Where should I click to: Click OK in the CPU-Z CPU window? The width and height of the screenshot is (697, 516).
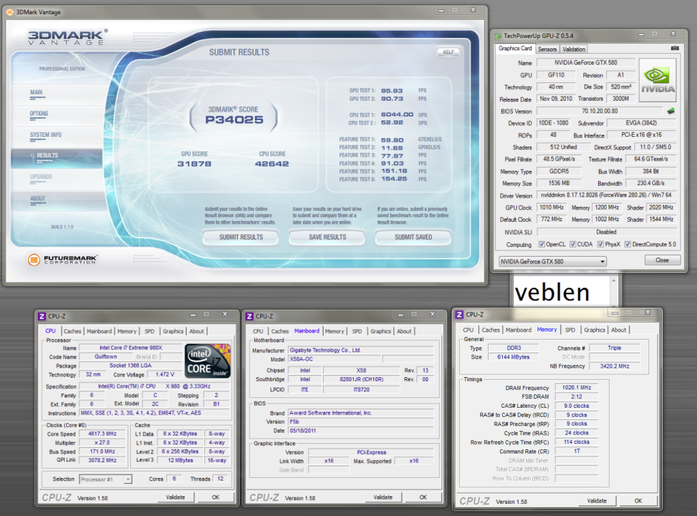(x=215, y=498)
